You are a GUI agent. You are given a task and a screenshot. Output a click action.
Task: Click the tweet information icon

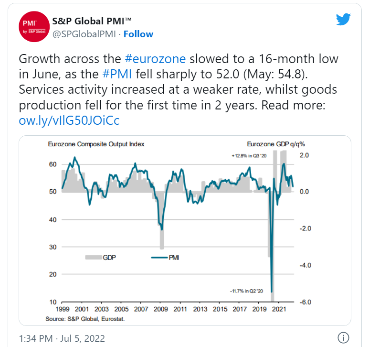coord(343,337)
